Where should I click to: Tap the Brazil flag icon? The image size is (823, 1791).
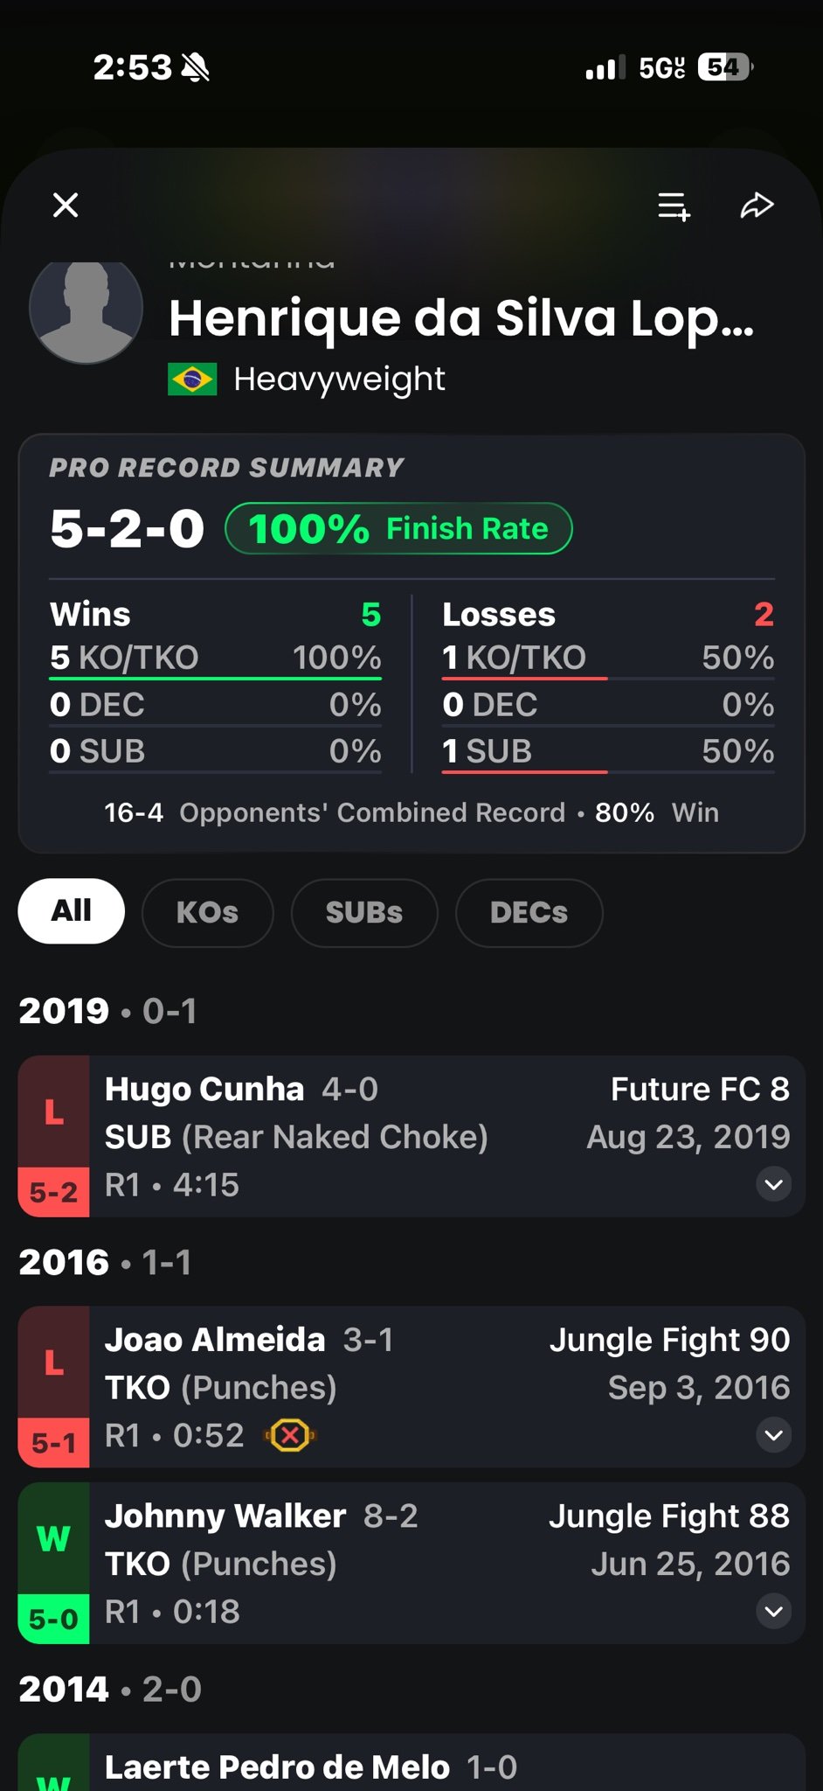192,380
